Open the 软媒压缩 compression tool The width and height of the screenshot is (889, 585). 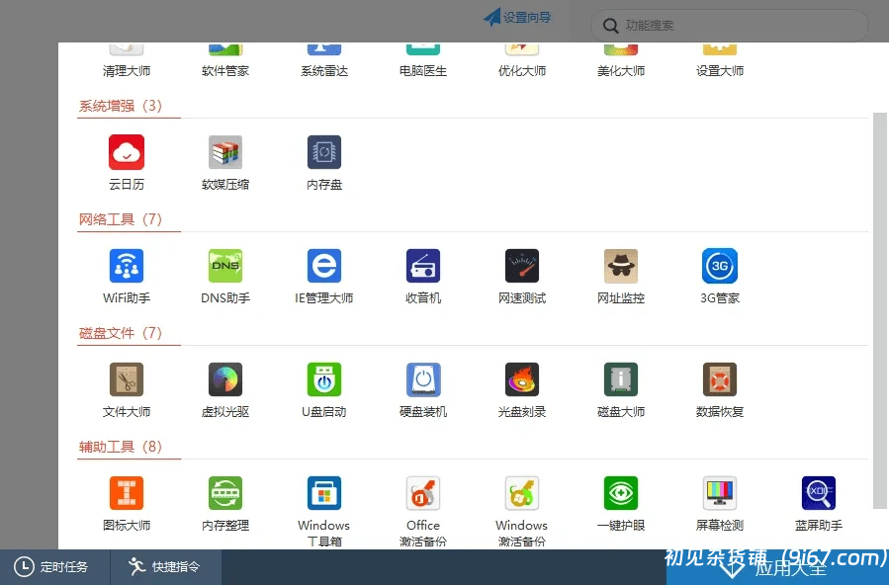pyautogui.click(x=224, y=161)
